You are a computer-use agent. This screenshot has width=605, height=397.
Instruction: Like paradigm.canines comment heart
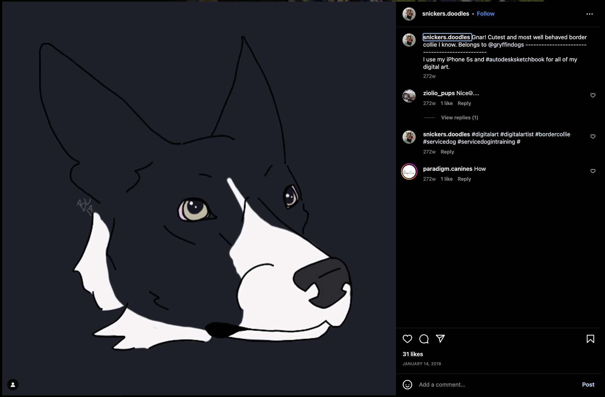(593, 171)
